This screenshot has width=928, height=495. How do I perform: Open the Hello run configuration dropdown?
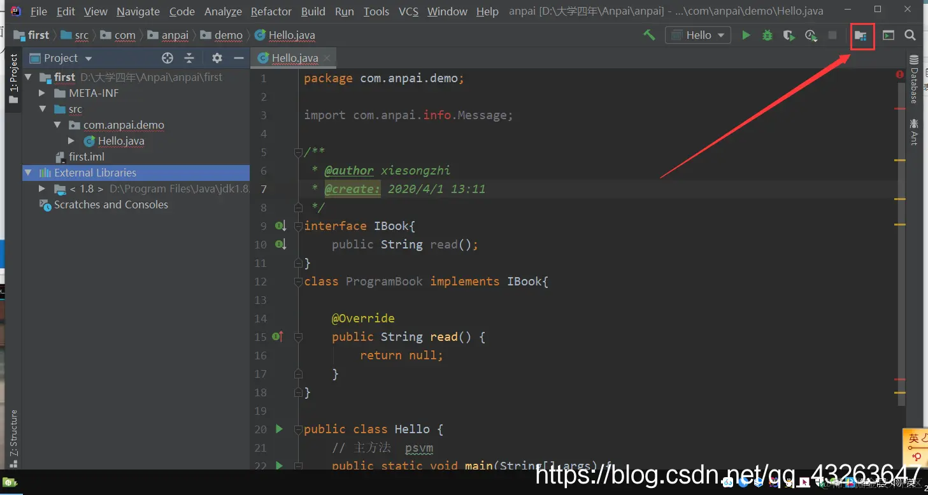(697, 35)
